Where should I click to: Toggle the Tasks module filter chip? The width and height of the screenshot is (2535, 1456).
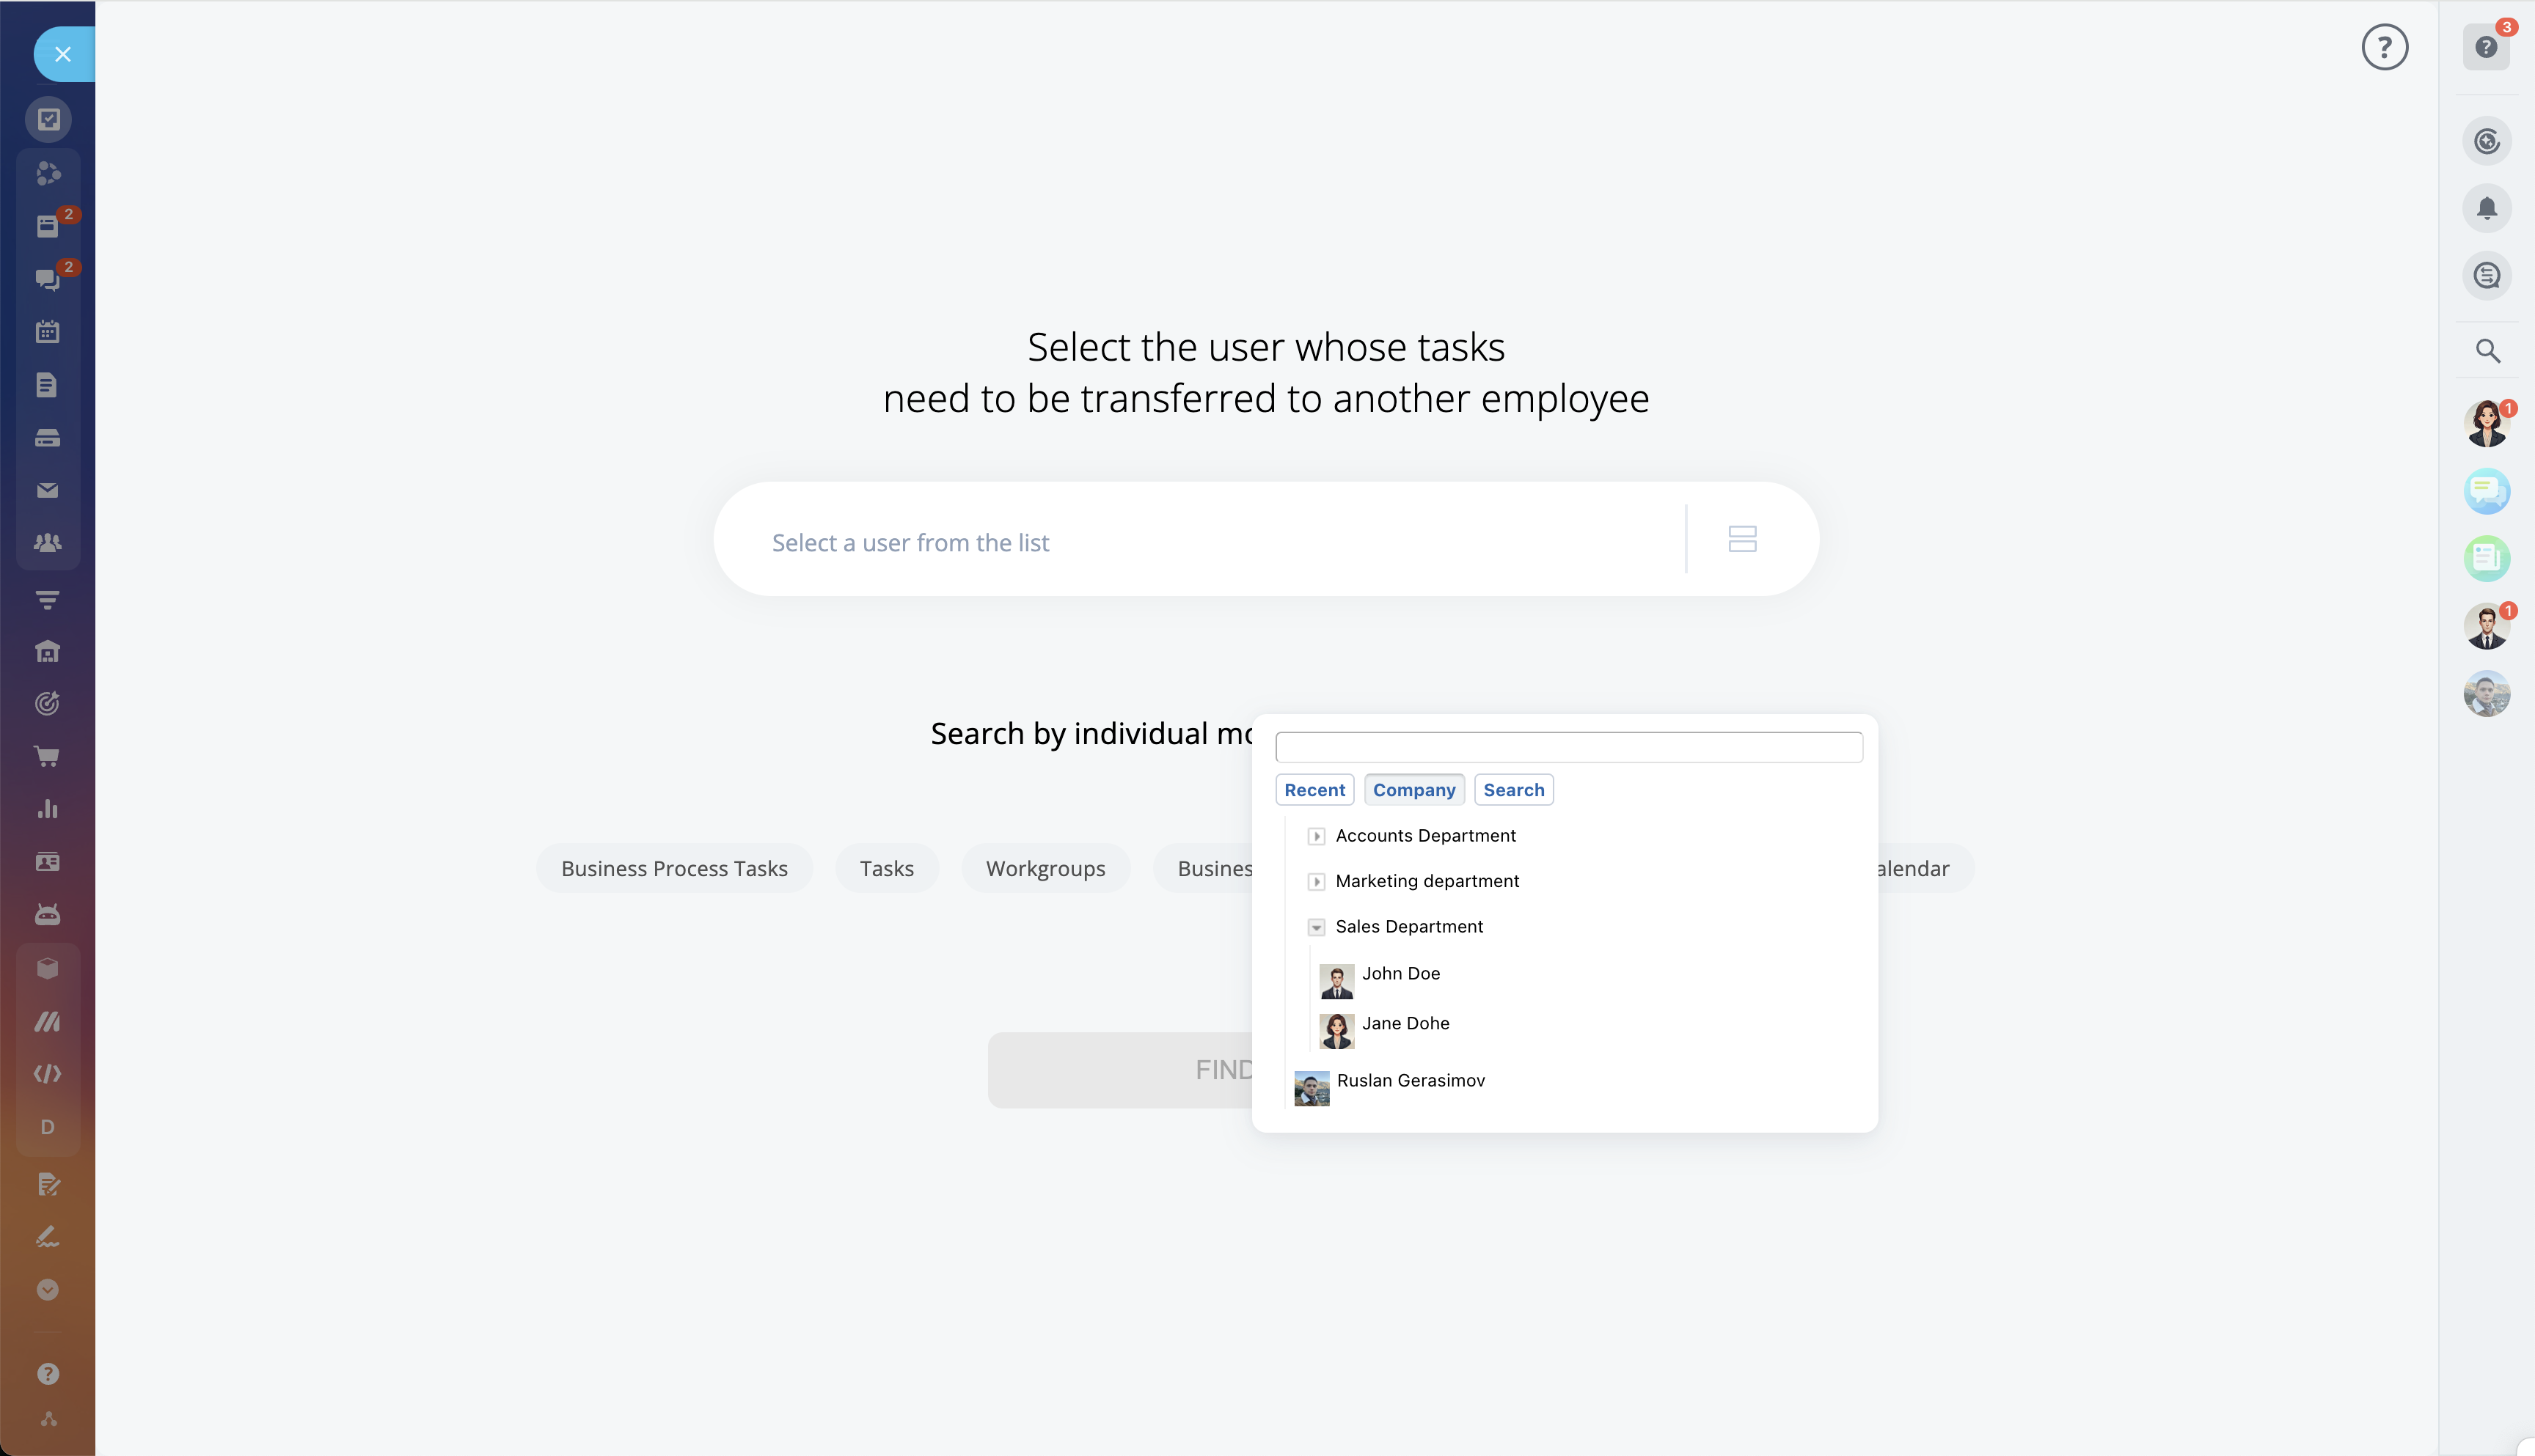pyautogui.click(x=886, y=868)
